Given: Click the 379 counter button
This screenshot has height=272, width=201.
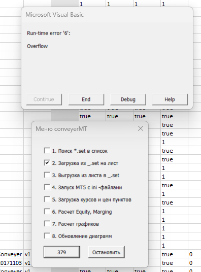Looking at the screenshot, I should (x=62, y=252).
